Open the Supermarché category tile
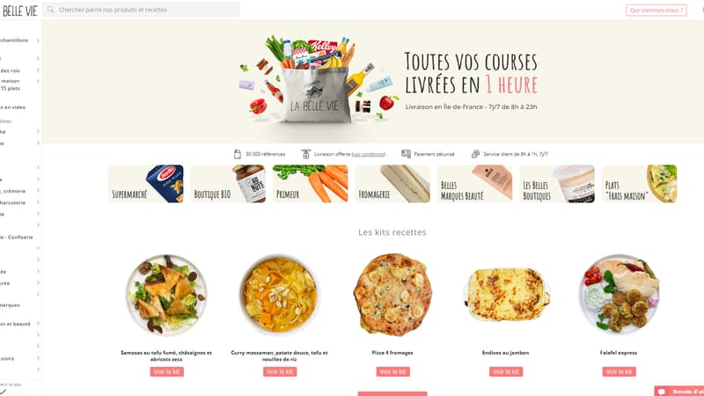Image resolution: width=704 pixels, height=396 pixels. [x=146, y=184]
